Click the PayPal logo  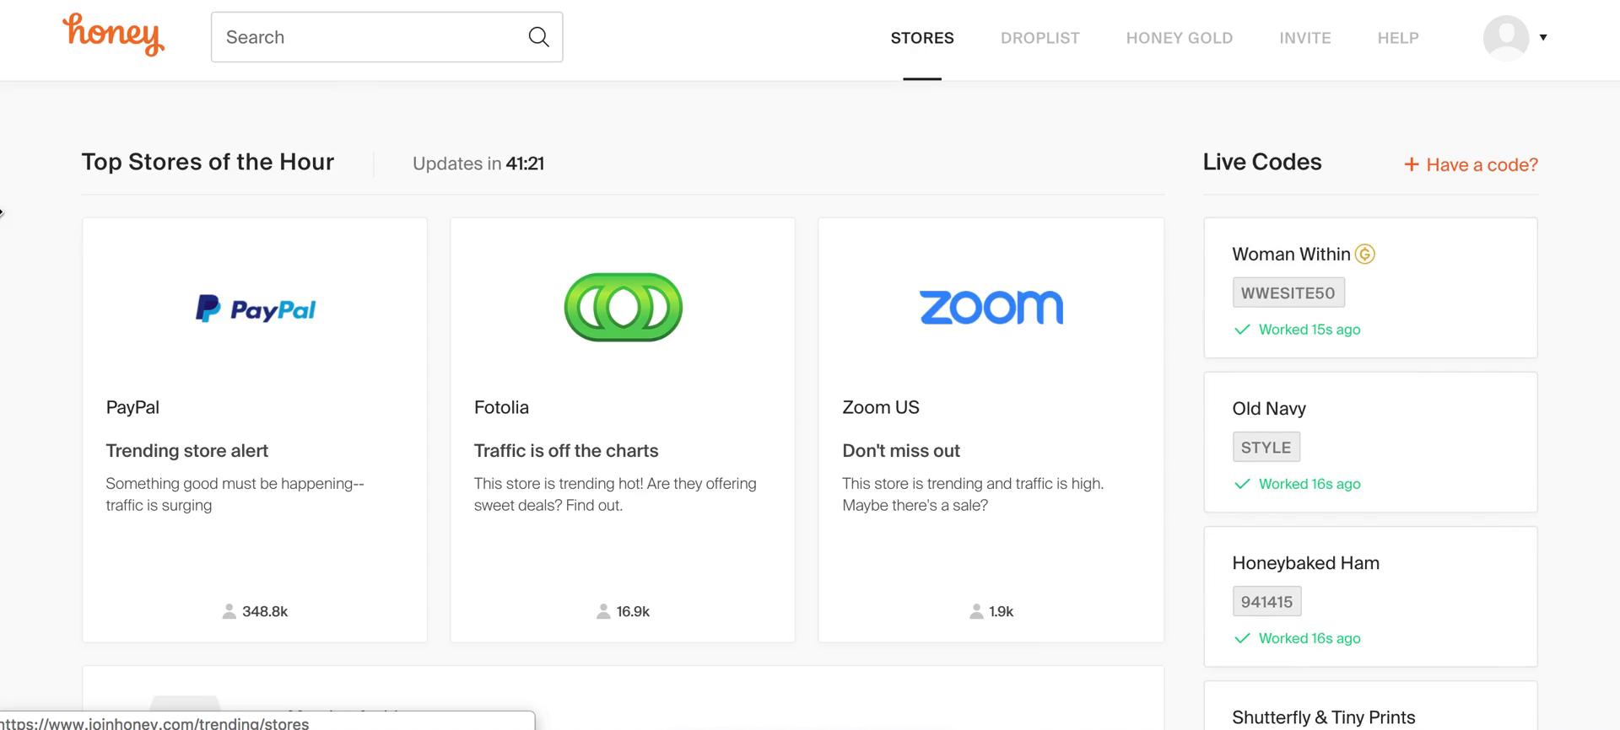click(255, 309)
